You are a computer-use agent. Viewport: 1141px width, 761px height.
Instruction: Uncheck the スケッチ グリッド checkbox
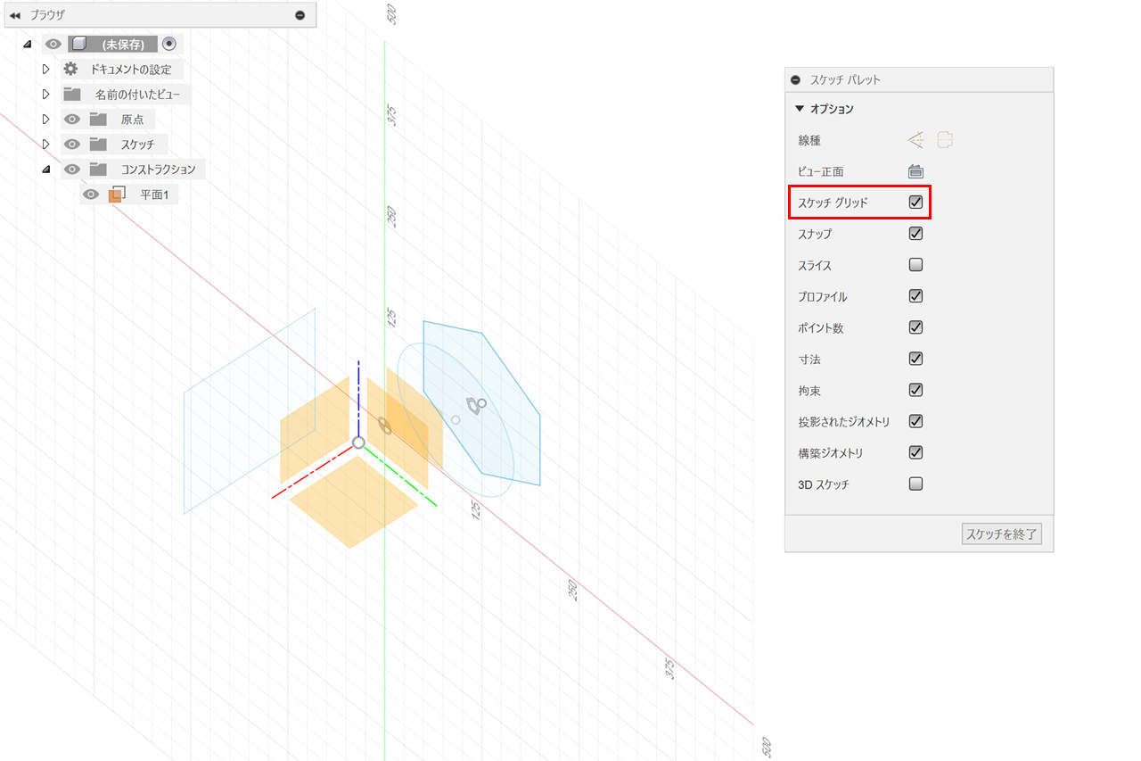click(x=915, y=203)
